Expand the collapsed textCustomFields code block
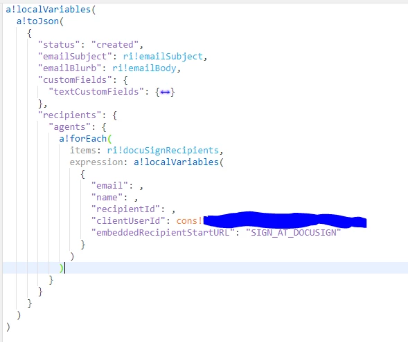Screen dimensions: 408x342 (x=165, y=92)
